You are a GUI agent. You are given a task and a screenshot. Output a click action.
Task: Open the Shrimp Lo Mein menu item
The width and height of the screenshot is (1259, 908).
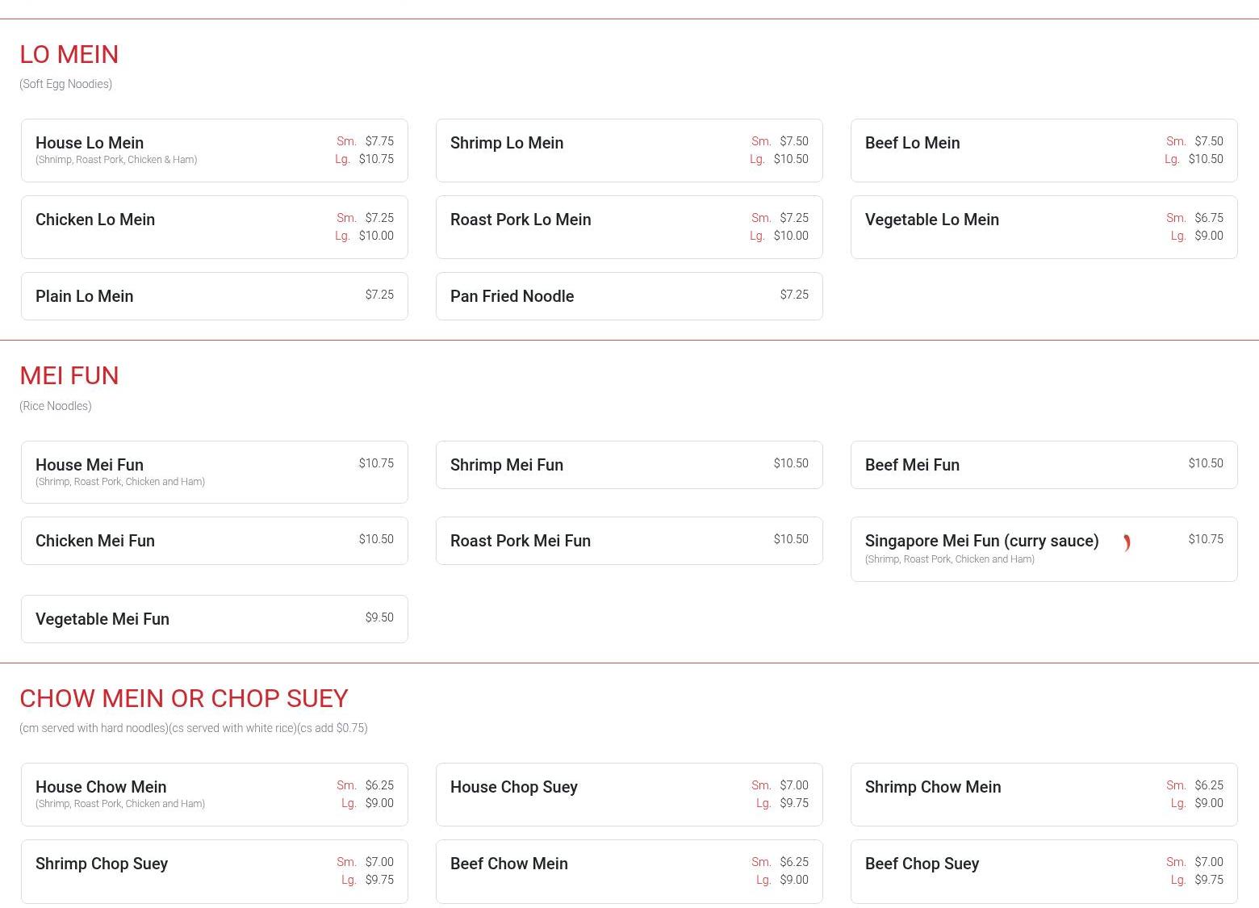629,151
